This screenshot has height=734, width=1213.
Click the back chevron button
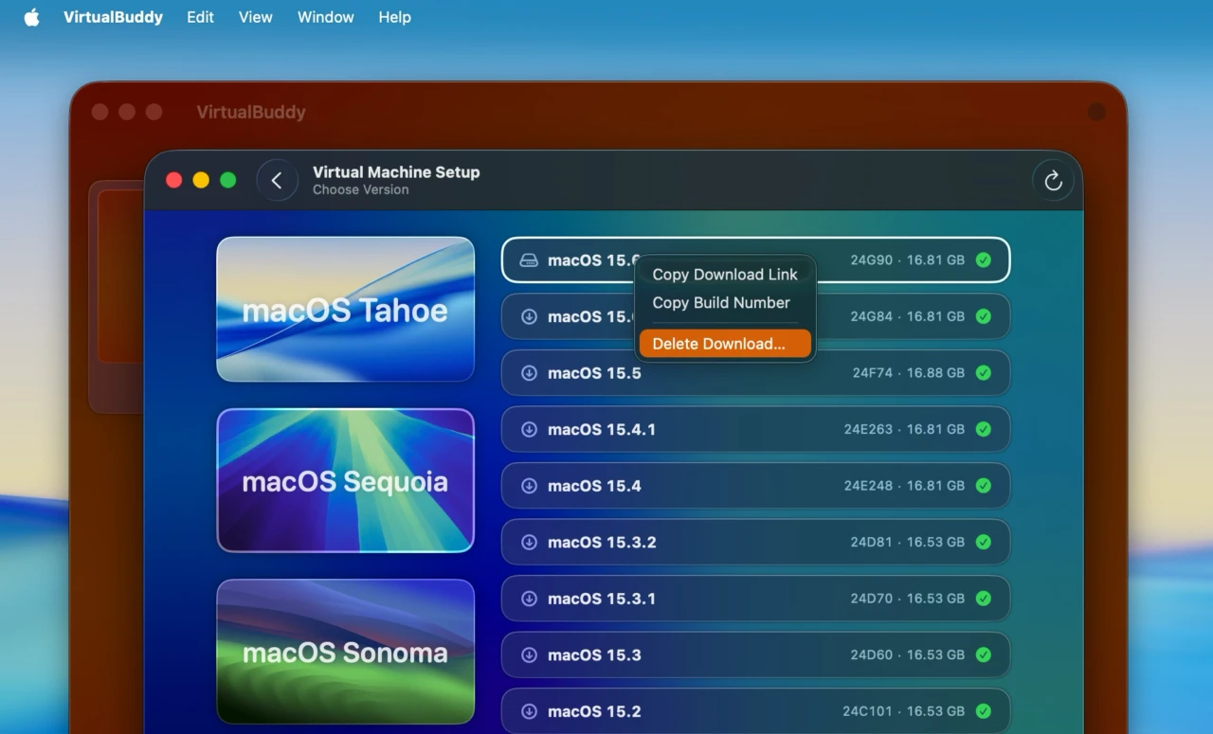coord(277,181)
